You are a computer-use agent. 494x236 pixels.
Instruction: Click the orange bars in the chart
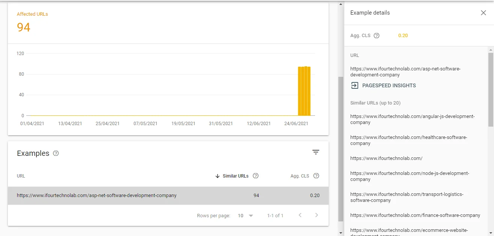(x=304, y=91)
